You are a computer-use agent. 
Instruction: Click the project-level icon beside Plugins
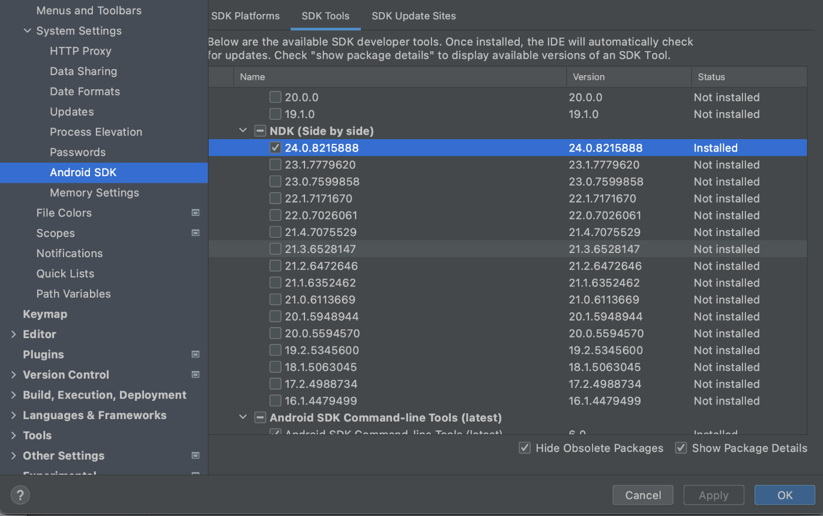(x=196, y=355)
